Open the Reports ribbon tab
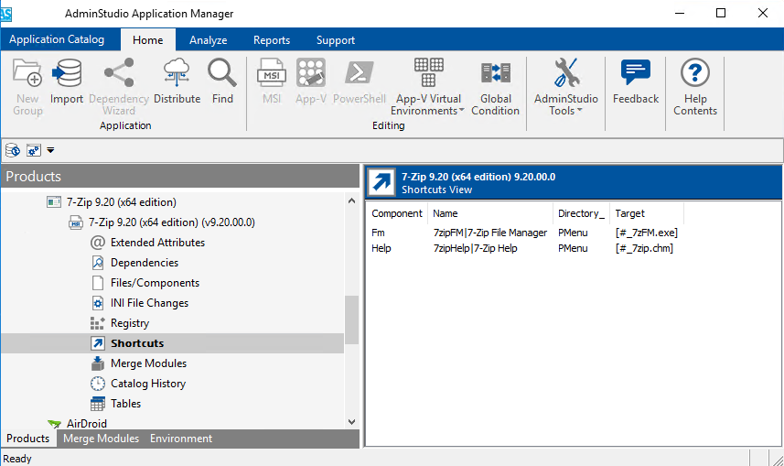 (x=272, y=40)
